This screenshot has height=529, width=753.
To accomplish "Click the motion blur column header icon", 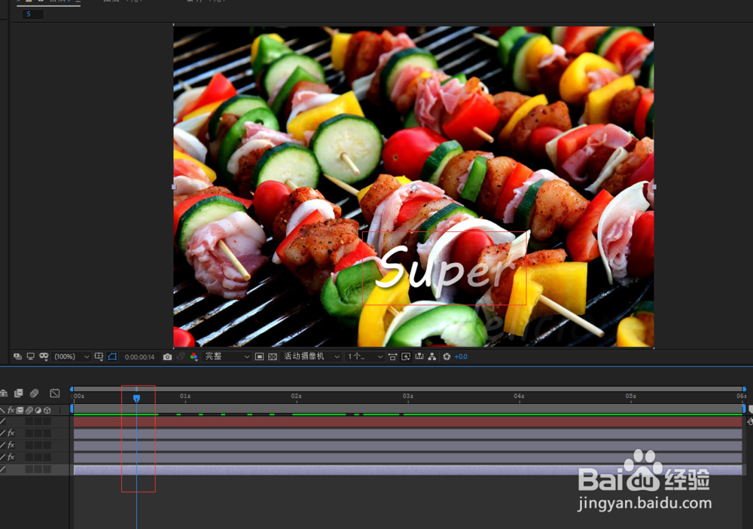I will point(29,411).
